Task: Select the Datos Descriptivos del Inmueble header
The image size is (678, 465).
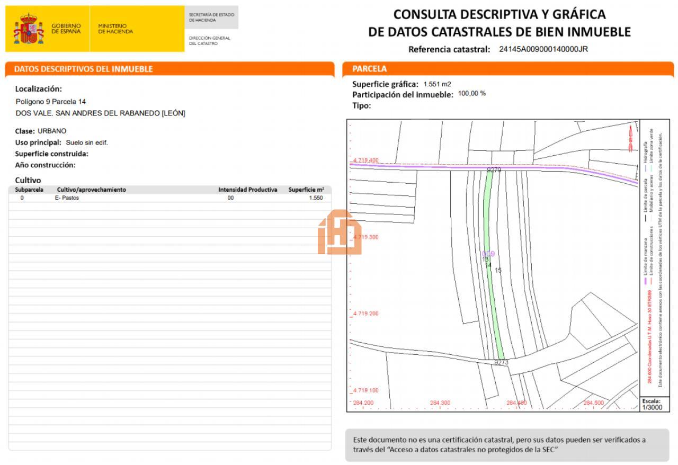Action: click(84, 69)
